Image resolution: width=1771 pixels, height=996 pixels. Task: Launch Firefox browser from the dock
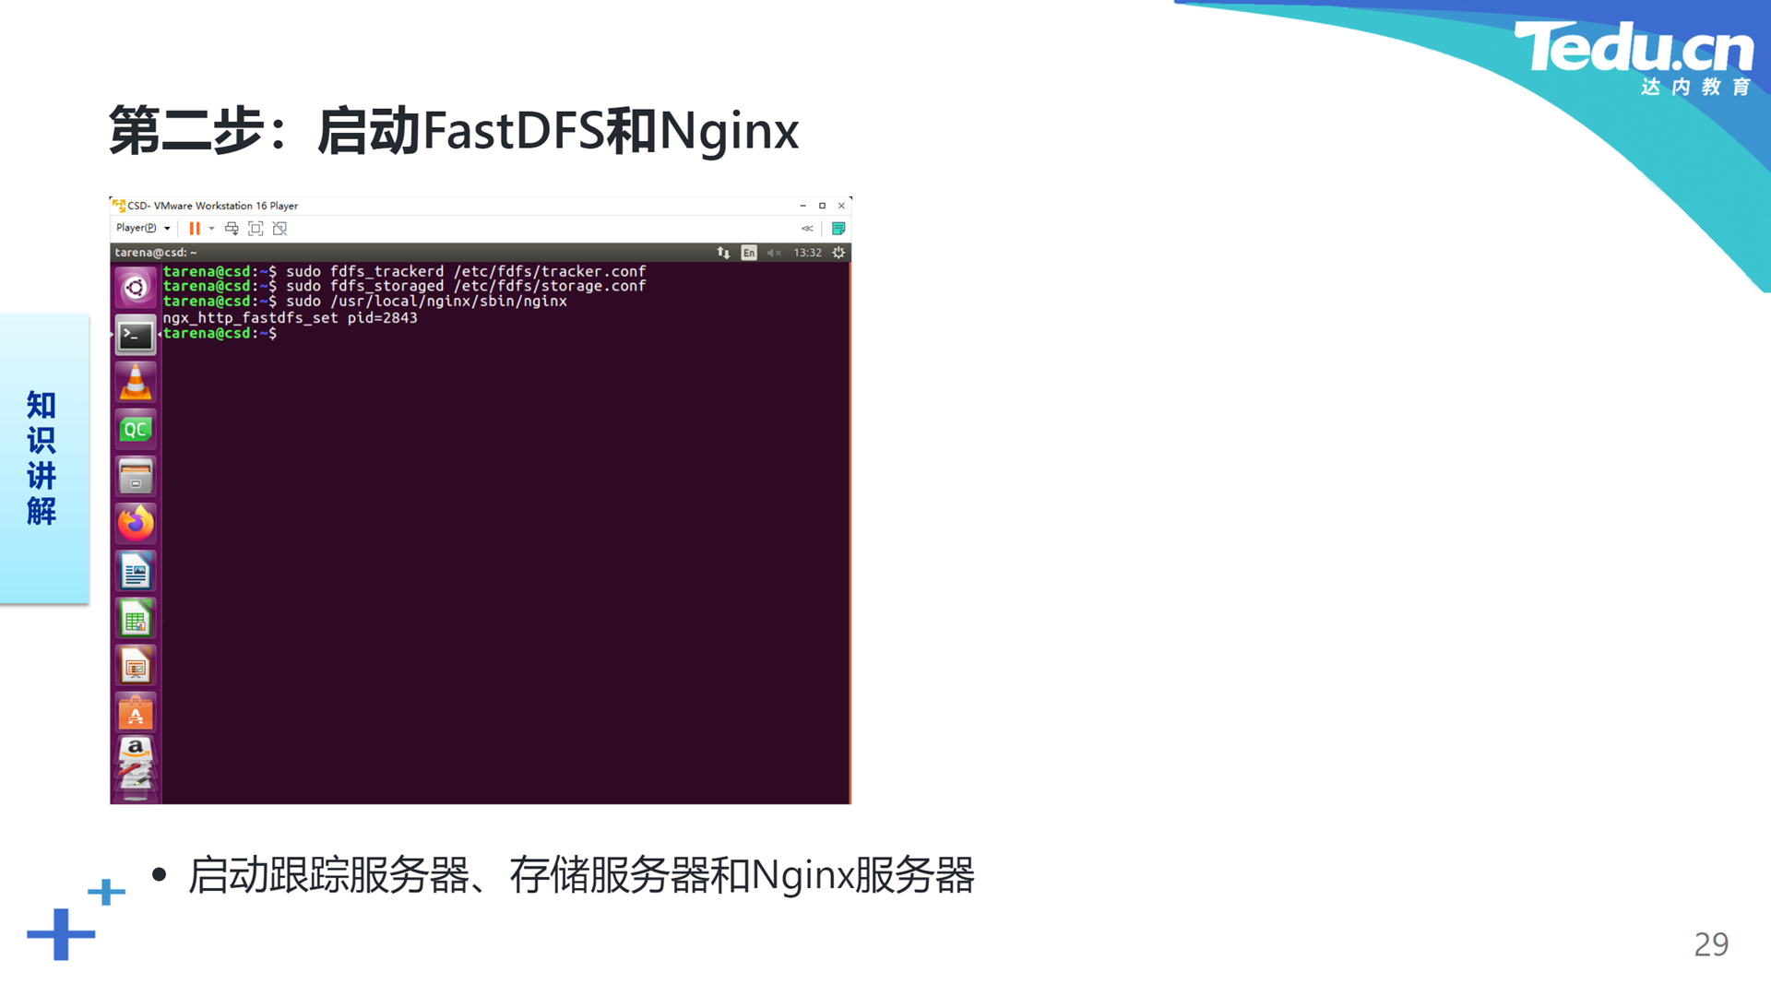136,524
